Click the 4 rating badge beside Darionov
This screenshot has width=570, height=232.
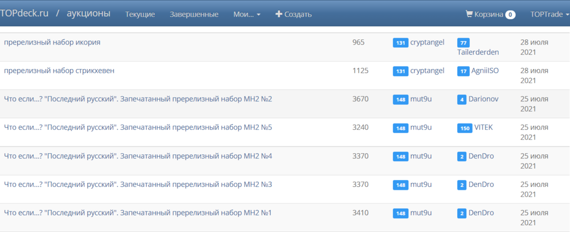(x=462, y=100)
